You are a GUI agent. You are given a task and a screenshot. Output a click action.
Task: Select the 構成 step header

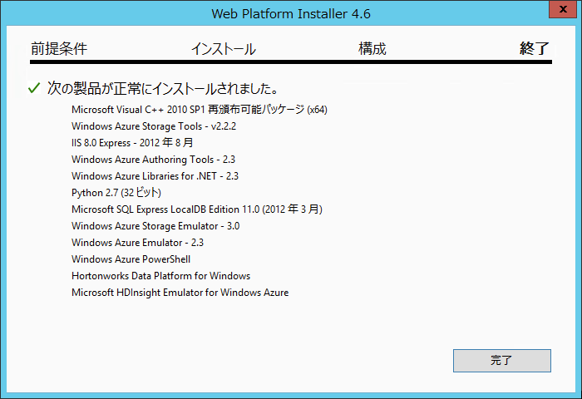[372, 48]
